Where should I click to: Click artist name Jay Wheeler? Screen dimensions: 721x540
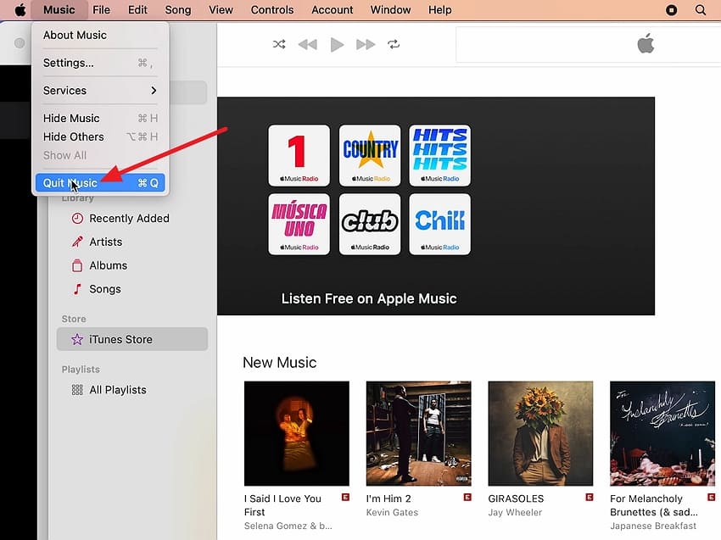click(x=515, y=512)
